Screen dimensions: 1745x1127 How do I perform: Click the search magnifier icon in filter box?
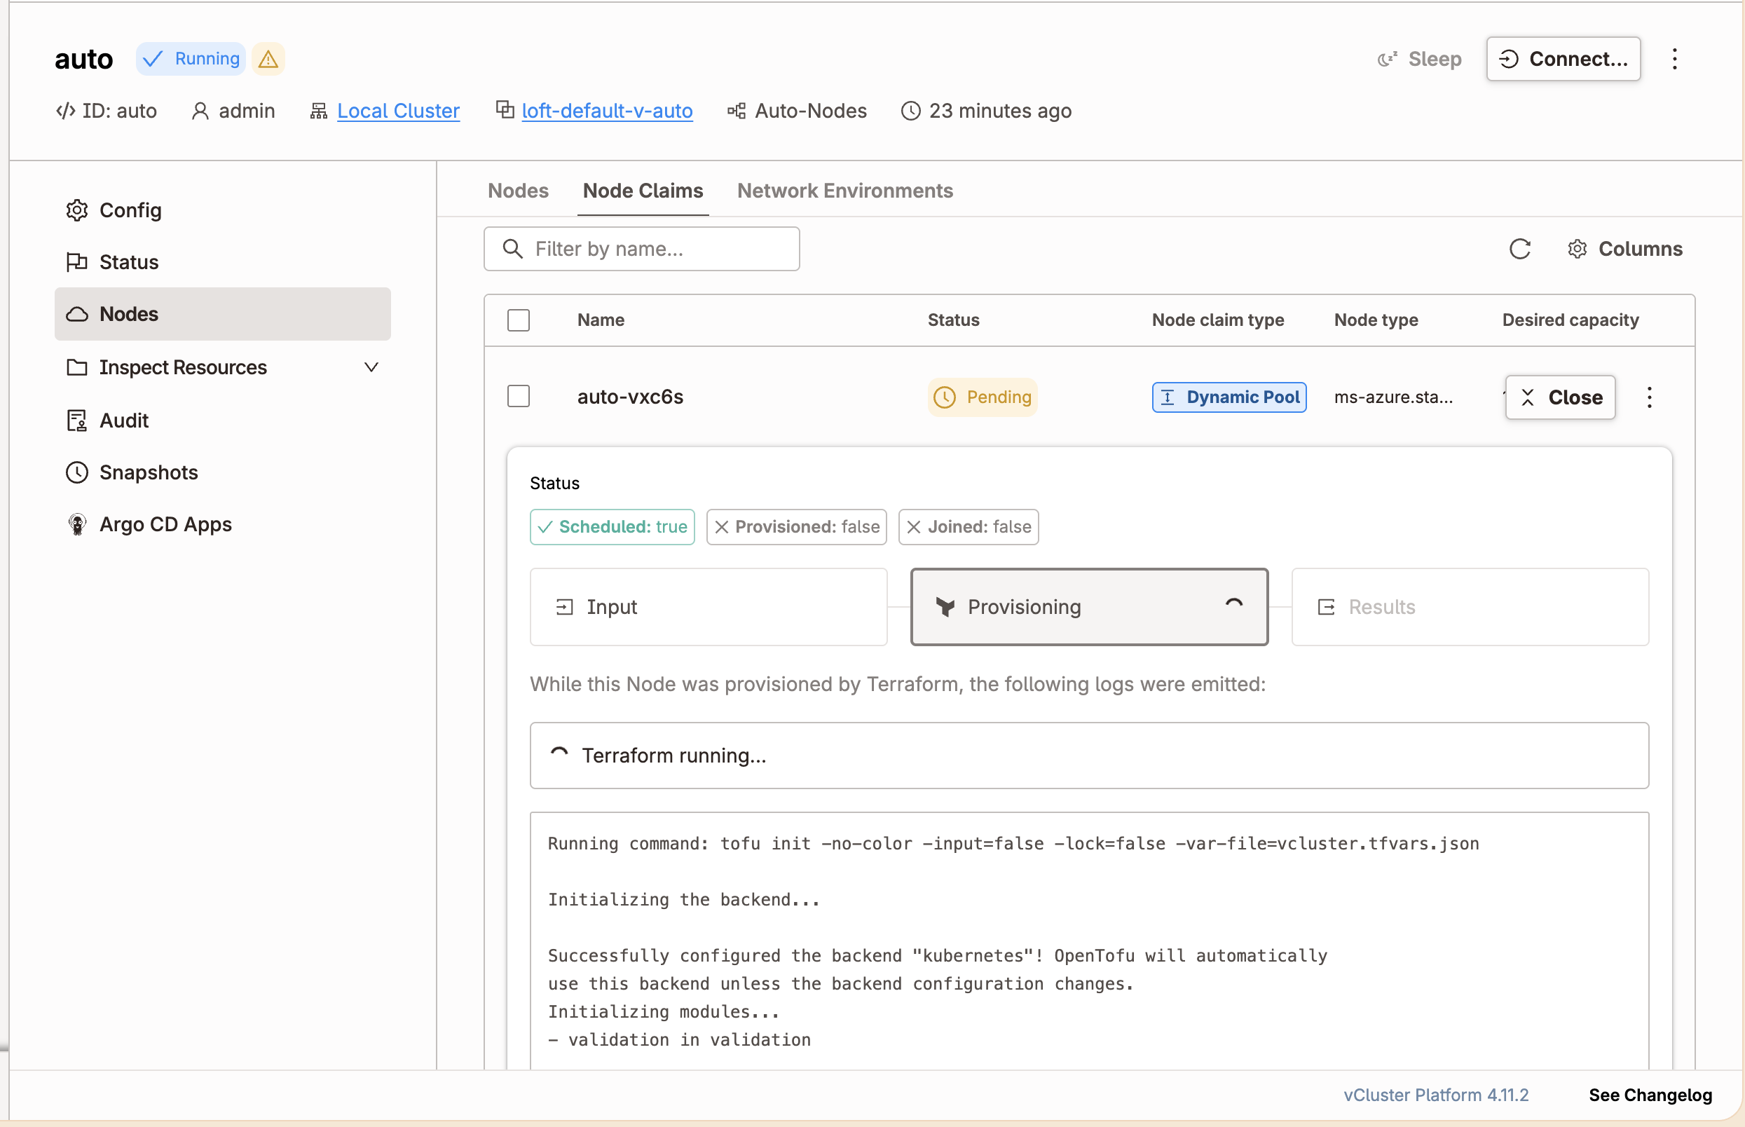(513, 249)
